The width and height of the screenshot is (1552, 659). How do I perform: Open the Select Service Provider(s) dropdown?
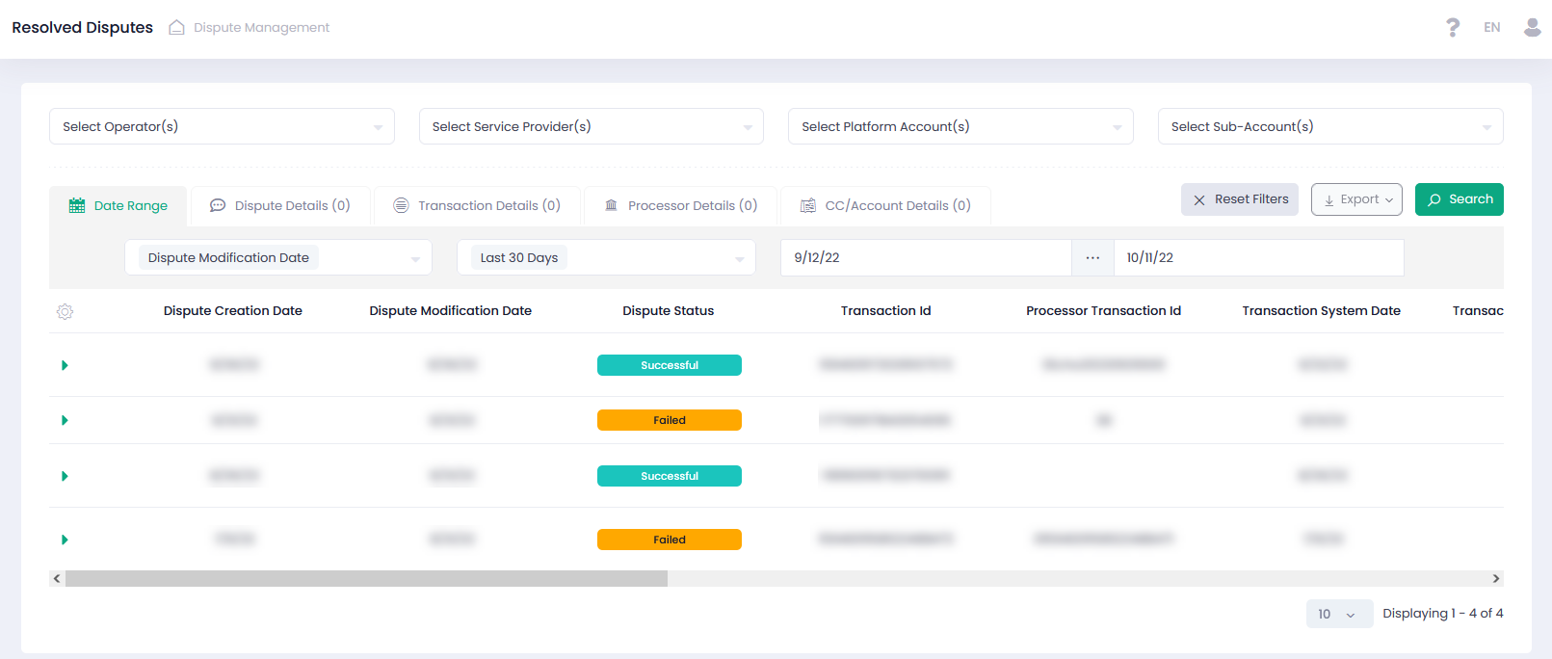point(591,126)
